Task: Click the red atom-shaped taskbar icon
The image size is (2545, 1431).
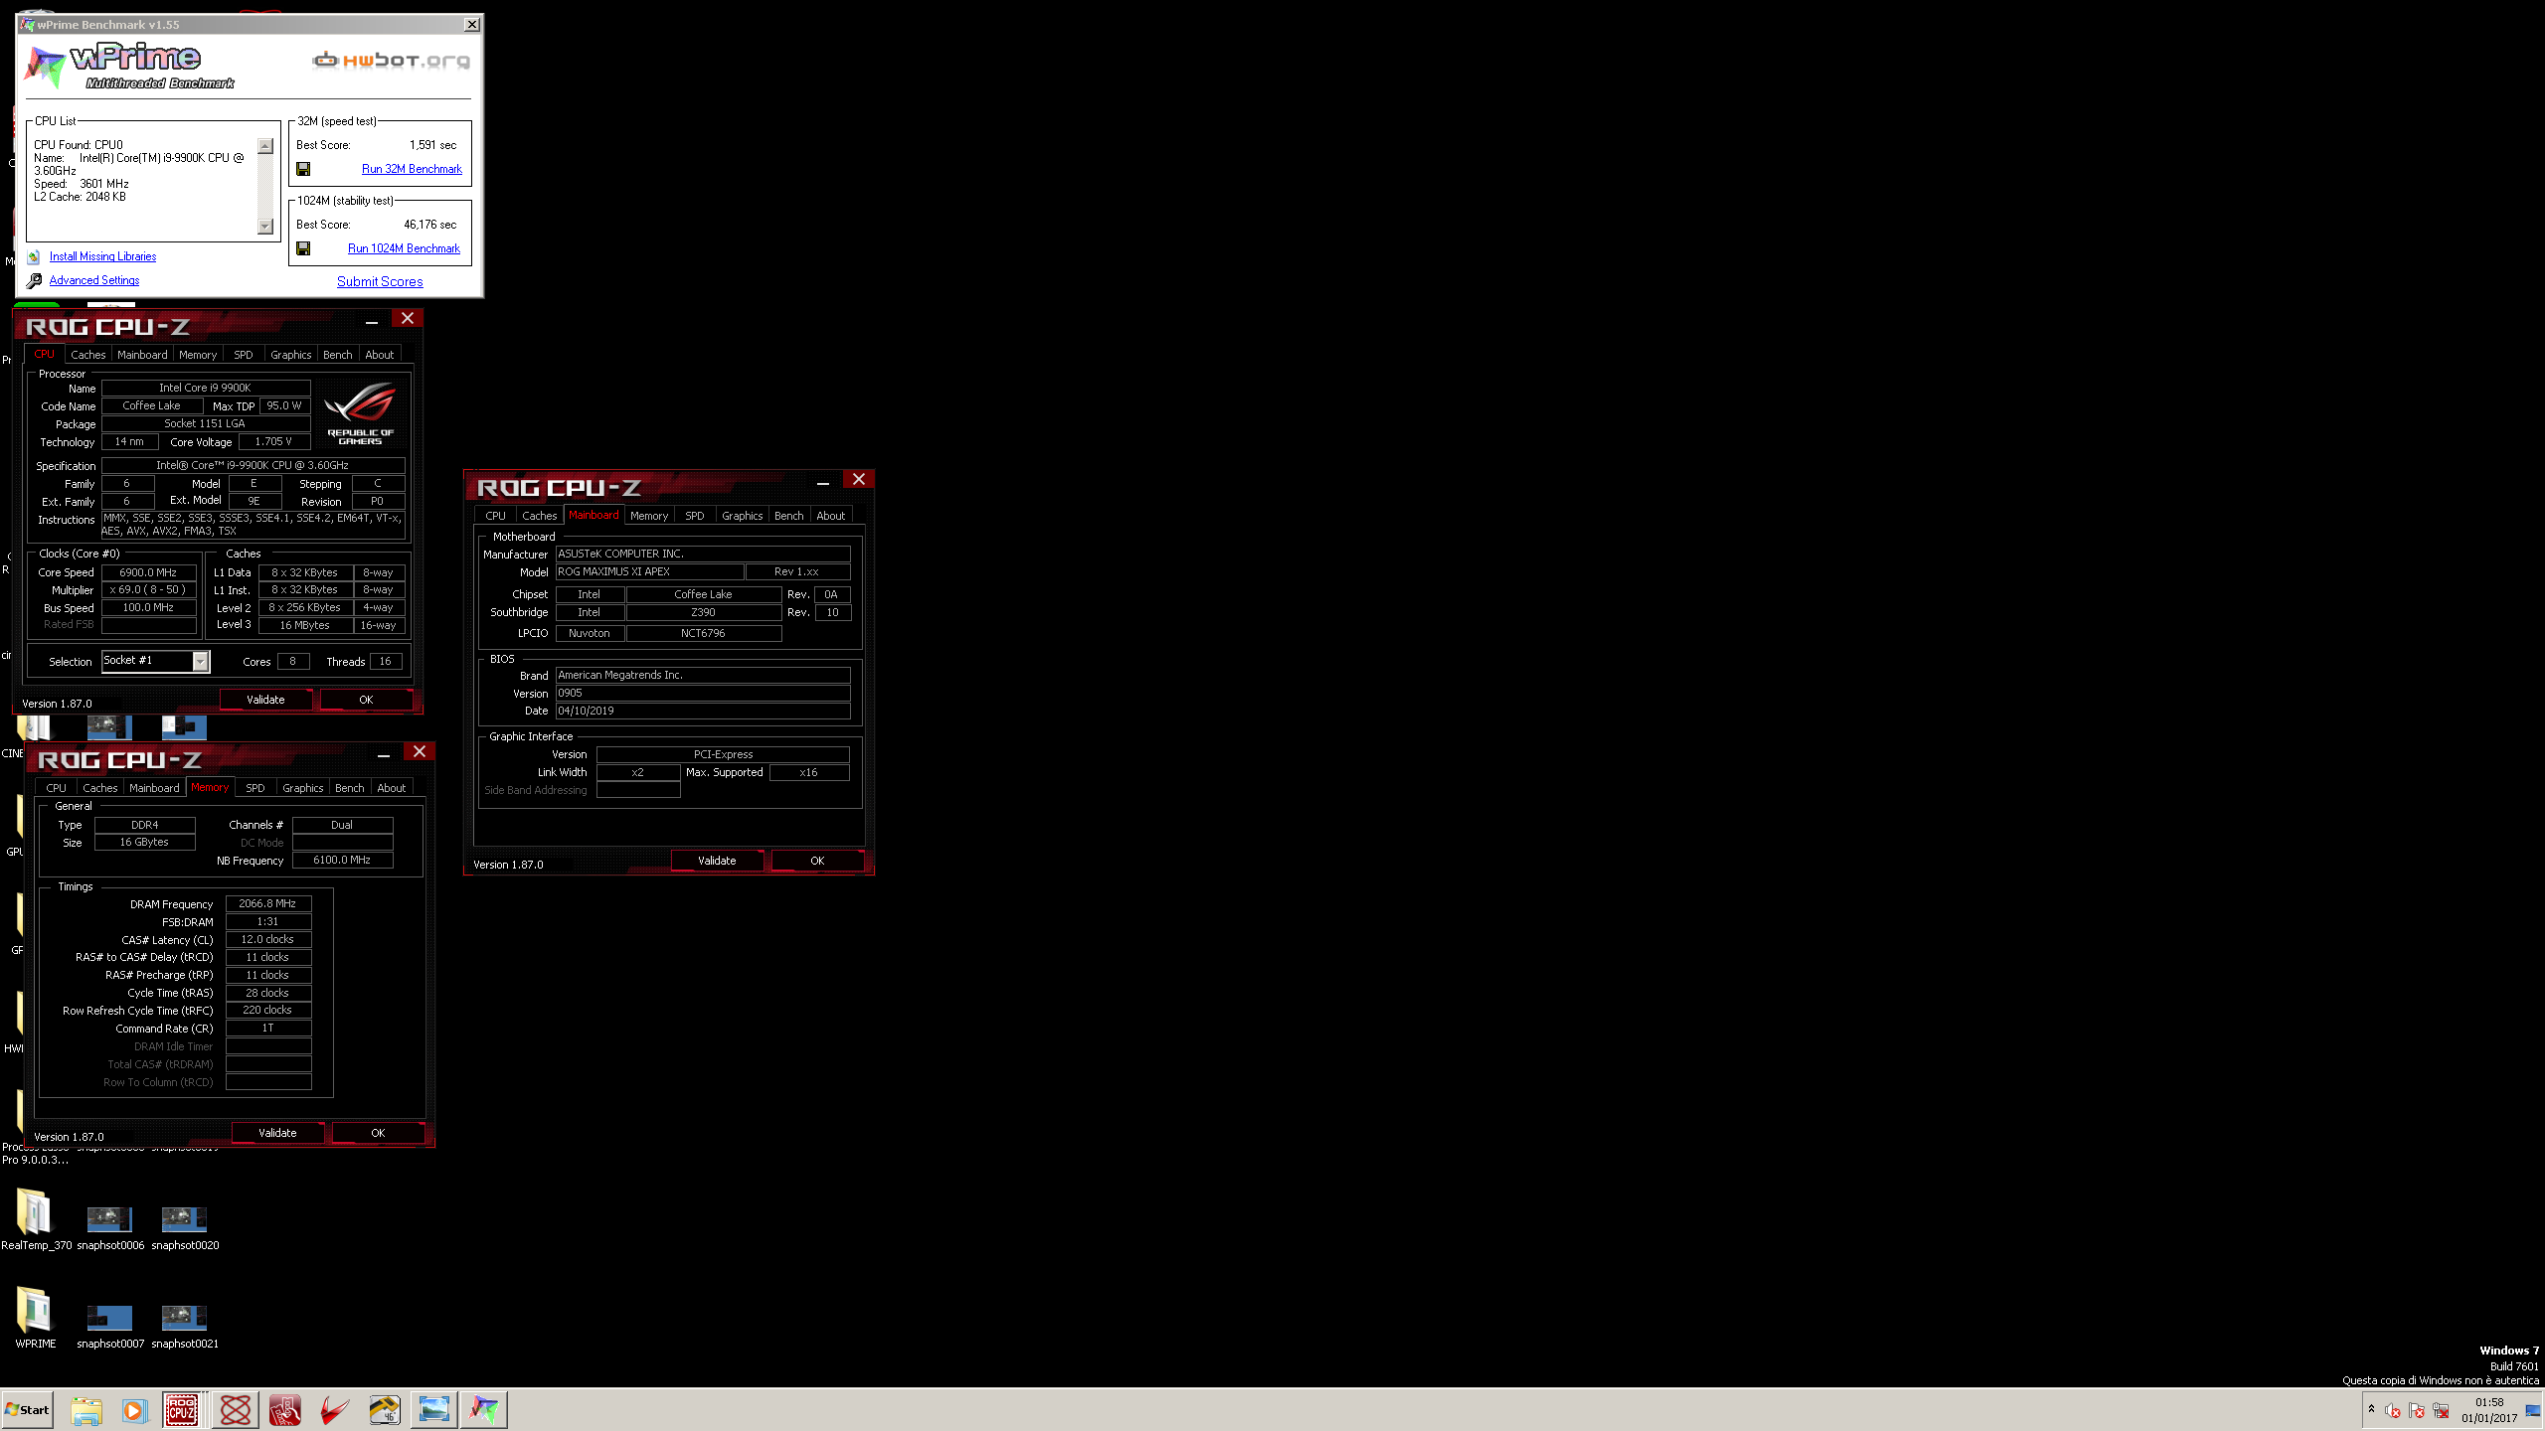Action: [x=236, y=1409]
